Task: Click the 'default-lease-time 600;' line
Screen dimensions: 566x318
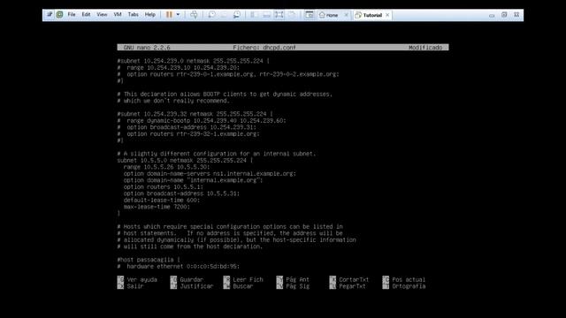Action: pyautogui.click(x=161, y=201)
